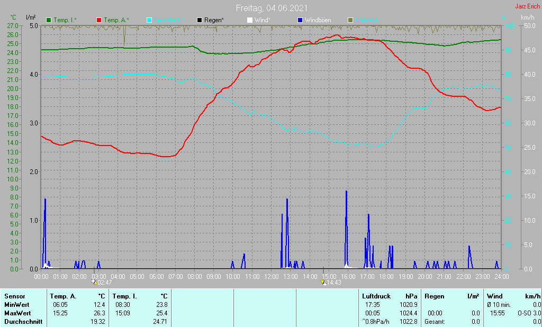The width and height of the screenshot is (542, 327).
Task: Click the white Wind legend swatch
Action: [249, 20]
